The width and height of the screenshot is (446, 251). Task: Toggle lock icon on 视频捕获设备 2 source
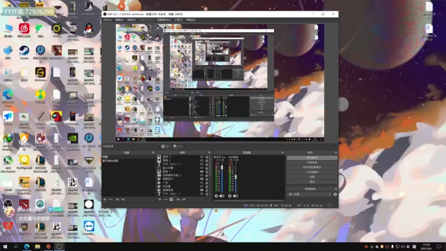(207, 175)
